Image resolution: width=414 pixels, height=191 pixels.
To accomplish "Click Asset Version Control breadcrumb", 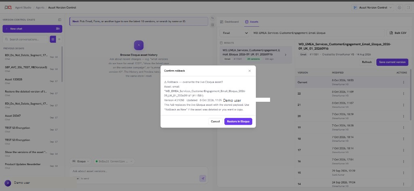I will coord(62,8).
